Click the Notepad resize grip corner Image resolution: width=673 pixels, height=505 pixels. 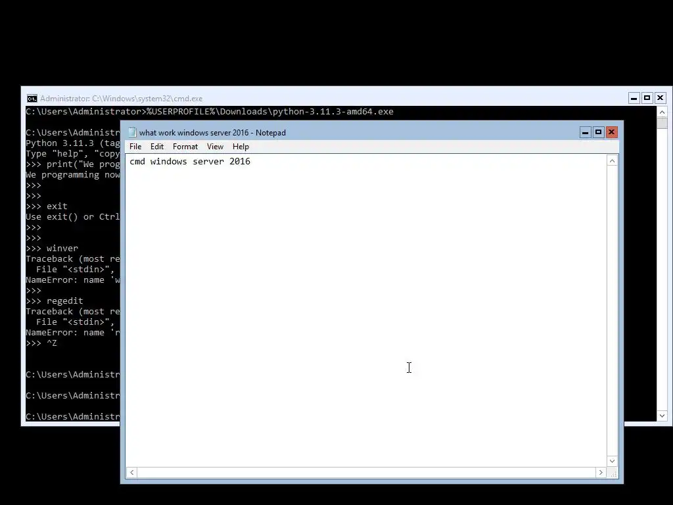[613, 473]
